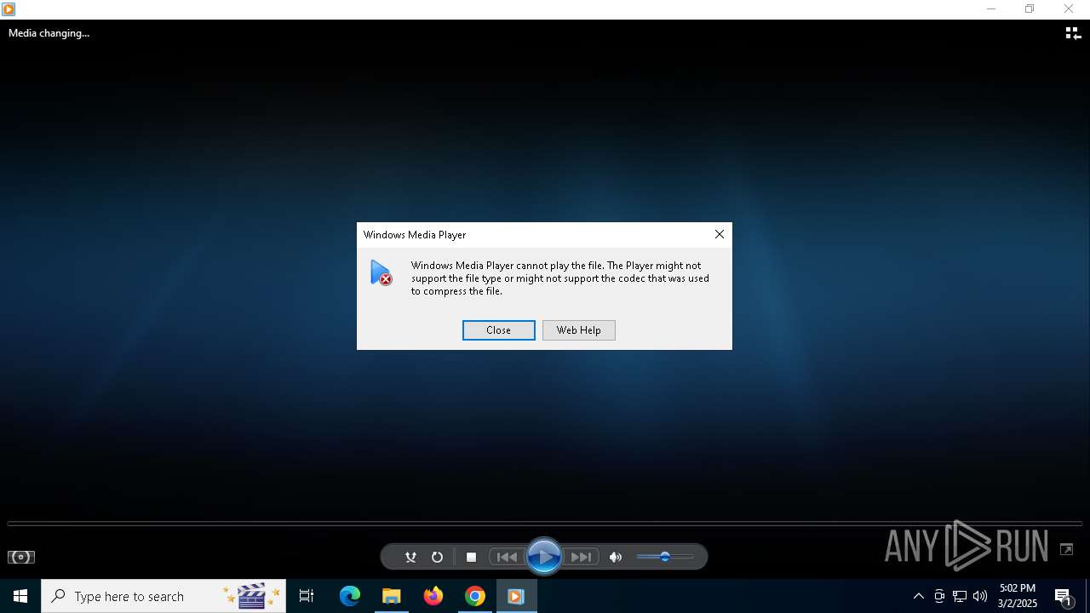Click the error icon in dialog
The image size is (1090, 613).
tap(381, 272)
